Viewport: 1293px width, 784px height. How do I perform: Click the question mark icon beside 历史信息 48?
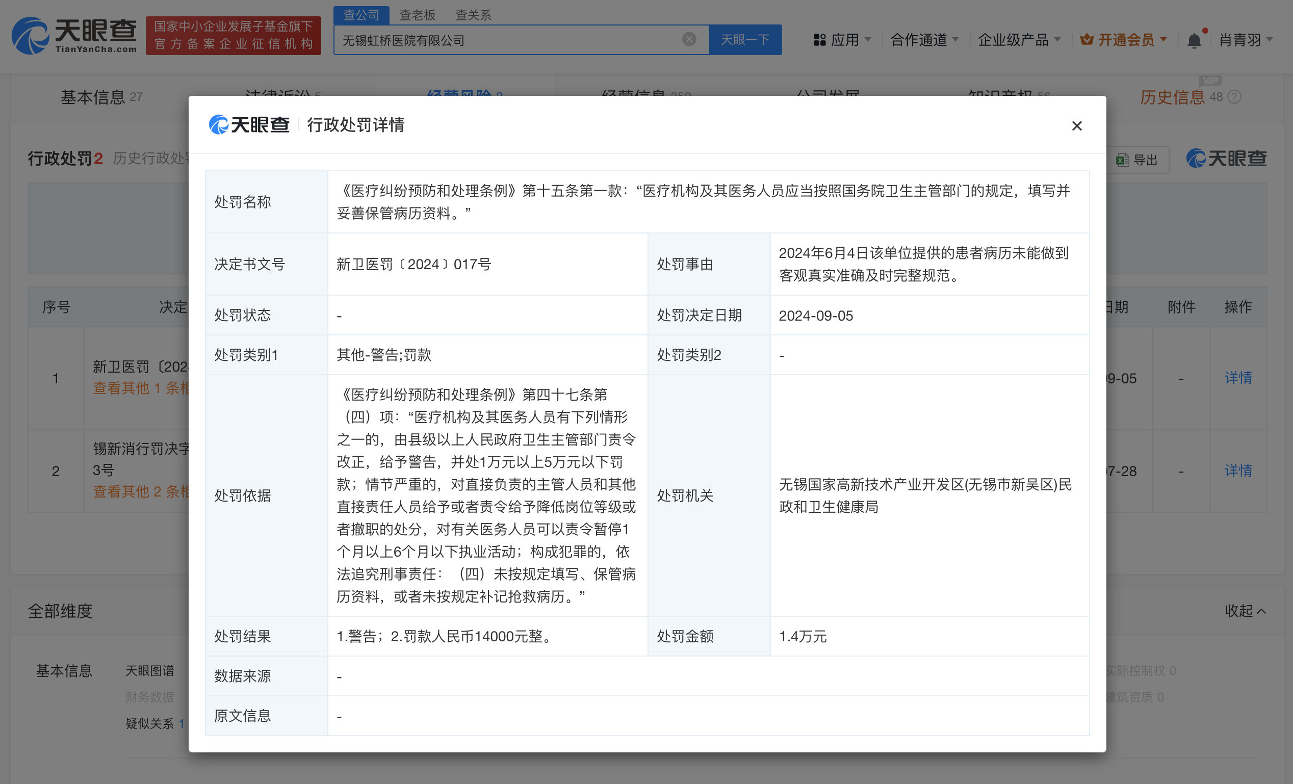pyautogui.click(x=1234, y=97)
